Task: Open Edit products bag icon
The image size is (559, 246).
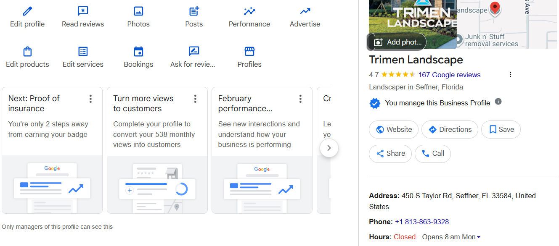Action: [x=27, y=51]
